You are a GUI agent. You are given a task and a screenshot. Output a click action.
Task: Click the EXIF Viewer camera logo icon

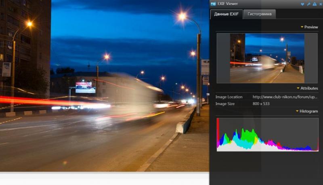coord(213,4)
